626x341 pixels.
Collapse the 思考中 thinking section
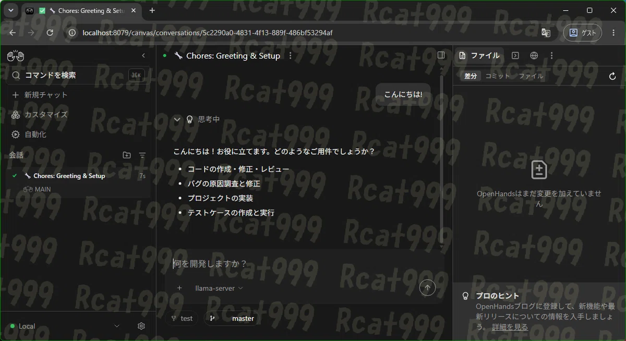pyautogui.click(x=177, y=119)
